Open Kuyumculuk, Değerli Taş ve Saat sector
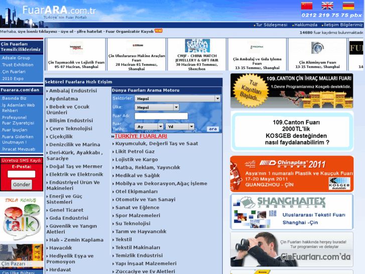This screenshot has height=274, width=365. coord(157,143)
